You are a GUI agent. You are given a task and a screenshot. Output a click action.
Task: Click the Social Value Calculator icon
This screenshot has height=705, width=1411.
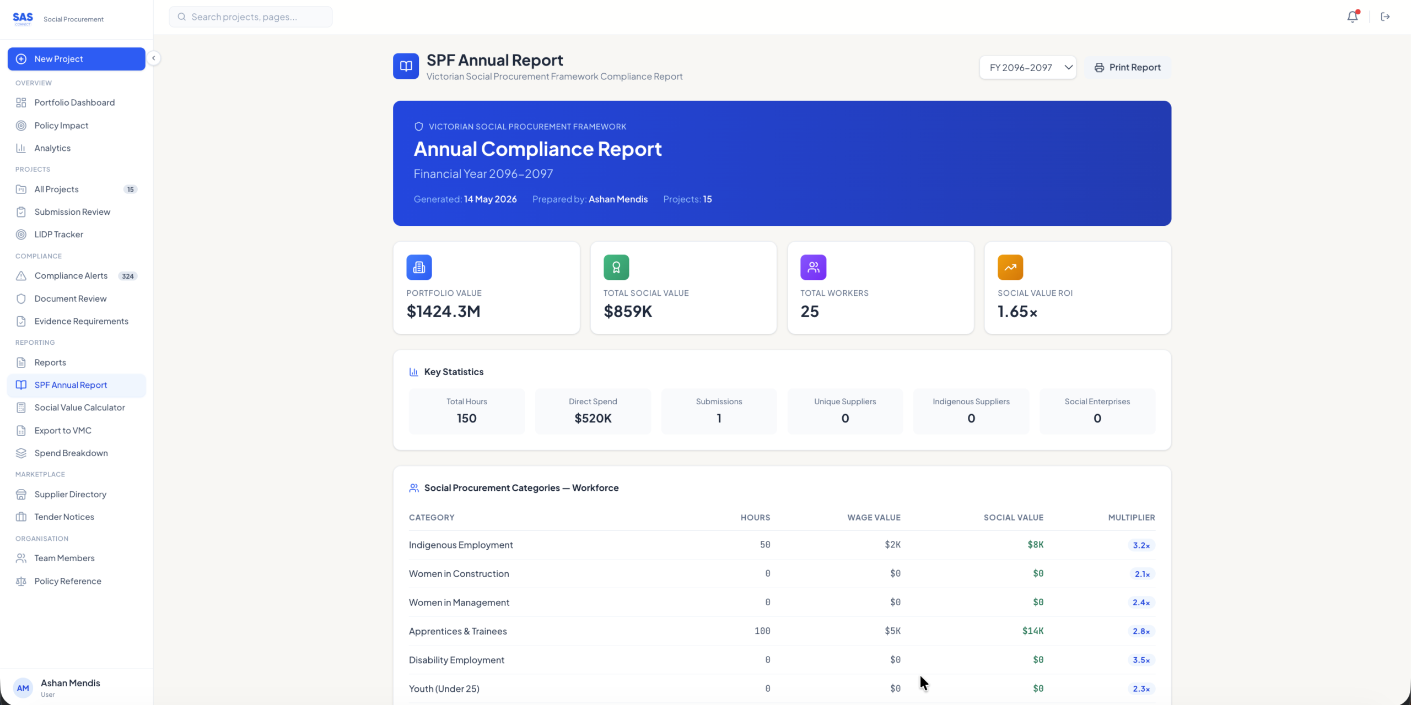21,408
